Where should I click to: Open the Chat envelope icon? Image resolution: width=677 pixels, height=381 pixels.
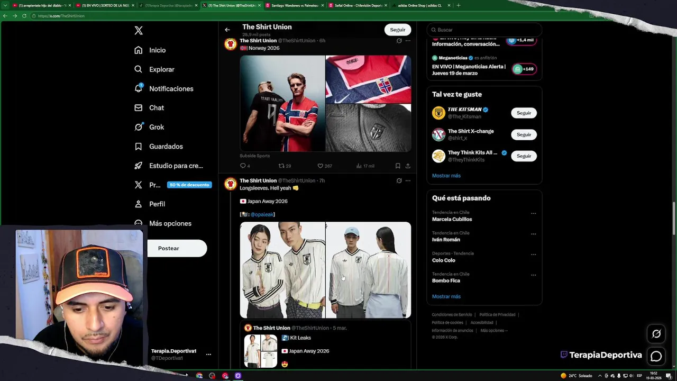point(138,107)
